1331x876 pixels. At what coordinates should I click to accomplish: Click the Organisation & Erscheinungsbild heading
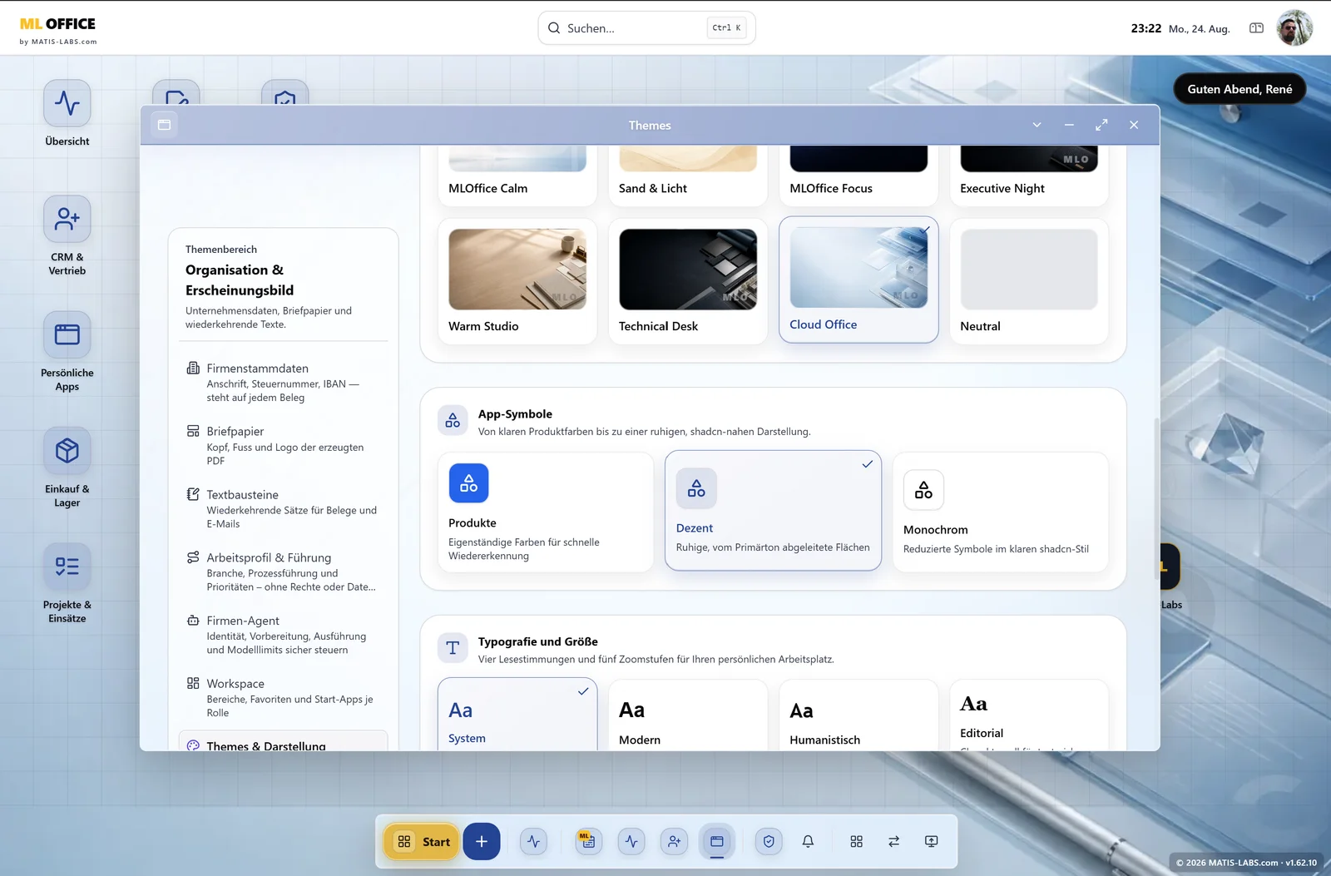pyautogui.click(x=240, y=280)
